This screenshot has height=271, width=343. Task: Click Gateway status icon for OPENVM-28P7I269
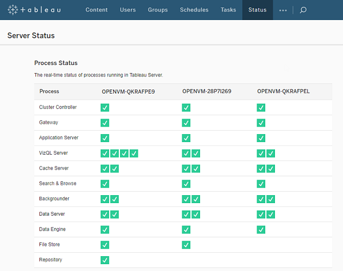point(186,123)
